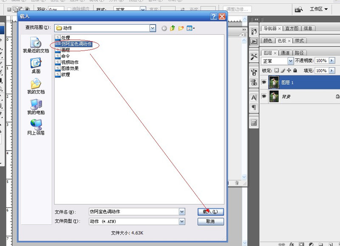Open 网上邻居 in the places bar
The image size is (340, 246).
click(36, 127)
